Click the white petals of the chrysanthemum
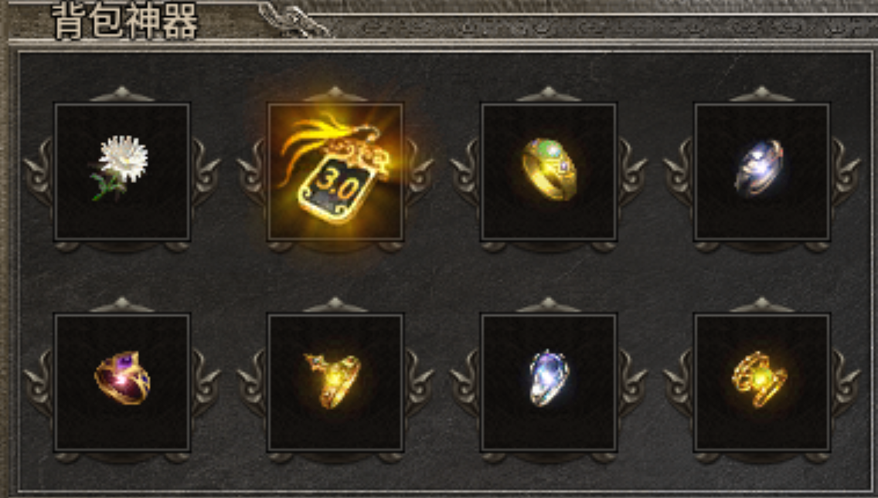The height and width of the screenshot is (498, 878). [x=124, y=158]
